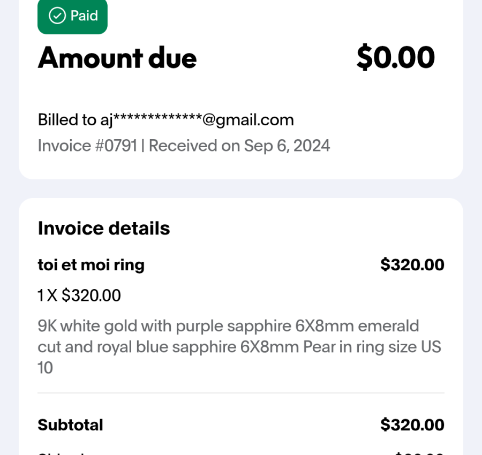
Task: Select the Invoice #0791 number text
Action: [x=88, y=146]
